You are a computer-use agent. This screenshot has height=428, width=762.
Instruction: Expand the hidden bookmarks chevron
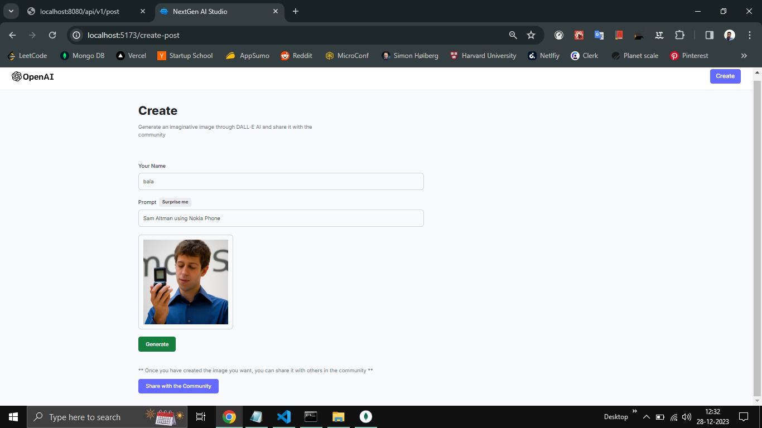click(744, 56)
